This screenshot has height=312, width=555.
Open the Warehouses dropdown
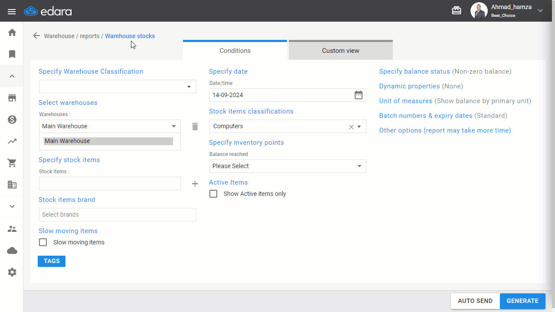[110, 126]
